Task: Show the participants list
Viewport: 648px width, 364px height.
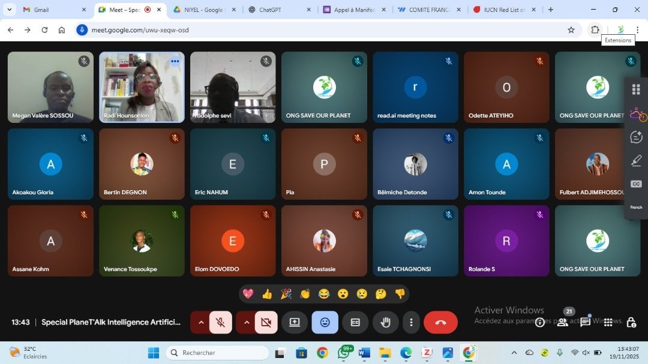Action: tap(562, 323)
